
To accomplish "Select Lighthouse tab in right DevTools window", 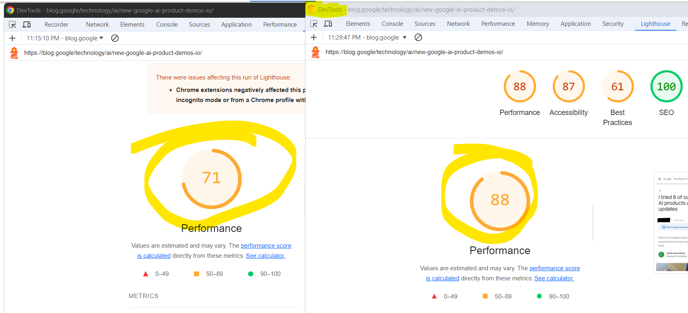I will tap(656, 24).
